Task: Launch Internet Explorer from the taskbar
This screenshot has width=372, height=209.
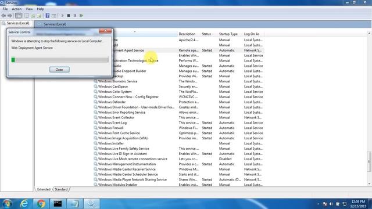Action: tap(24, 204)
